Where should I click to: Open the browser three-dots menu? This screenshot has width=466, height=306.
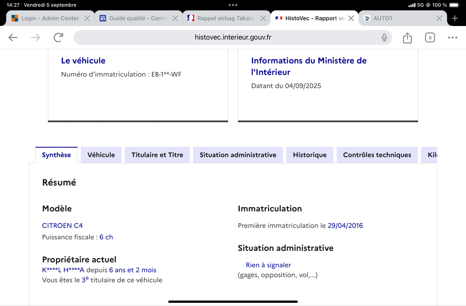point(452,38)
